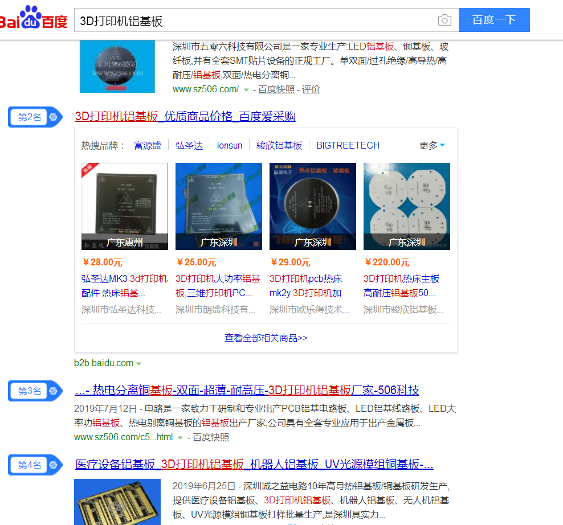
Task: Open the white round boards ¥220.00 thumbnail
Action: (407, 206)
